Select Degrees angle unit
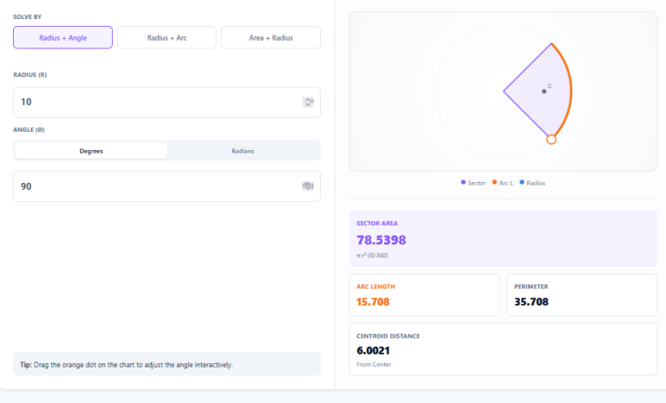 pyautogui.click(x=91, y=151)
